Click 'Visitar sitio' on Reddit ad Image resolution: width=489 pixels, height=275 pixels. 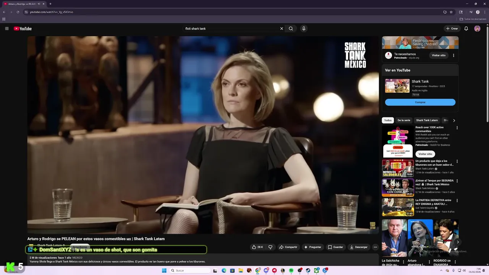coord(425,154)
